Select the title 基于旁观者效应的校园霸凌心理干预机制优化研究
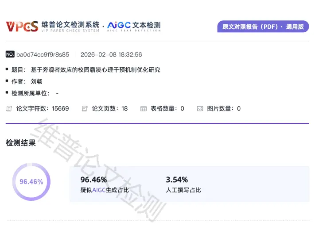The height and width of the screenshot is (230, 319). (95, 70)
